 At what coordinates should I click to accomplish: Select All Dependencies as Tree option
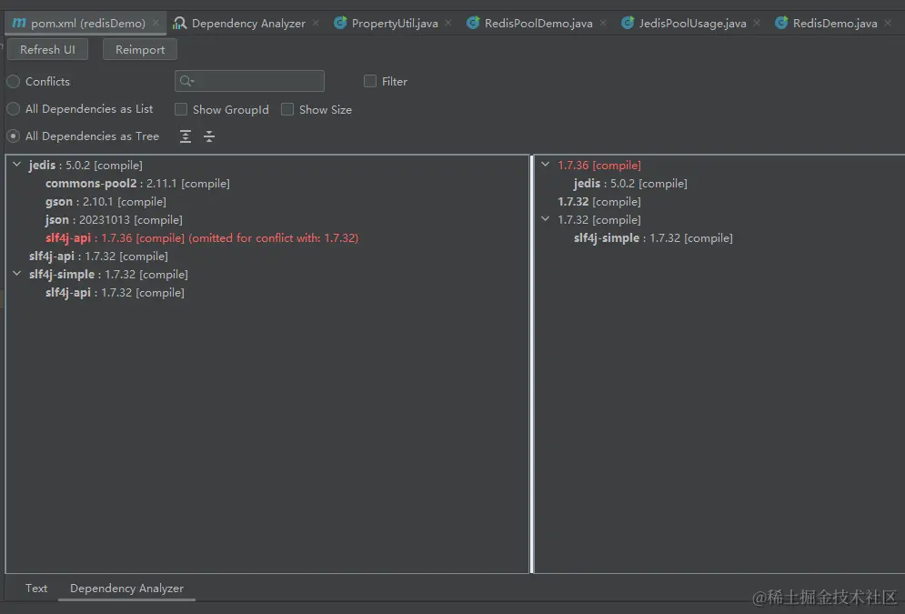(x=14, y=136)
